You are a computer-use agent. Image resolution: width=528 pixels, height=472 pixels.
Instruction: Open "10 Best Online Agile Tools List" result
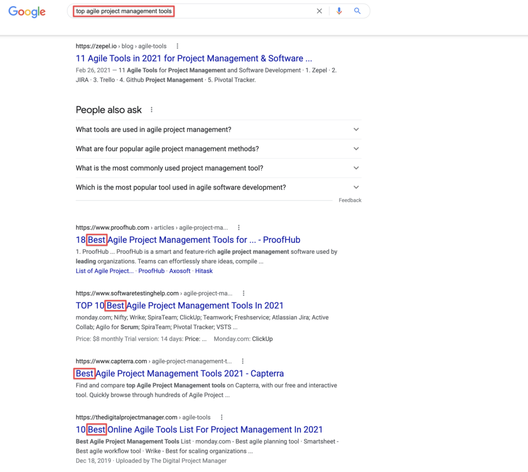[x=199, y=430]
